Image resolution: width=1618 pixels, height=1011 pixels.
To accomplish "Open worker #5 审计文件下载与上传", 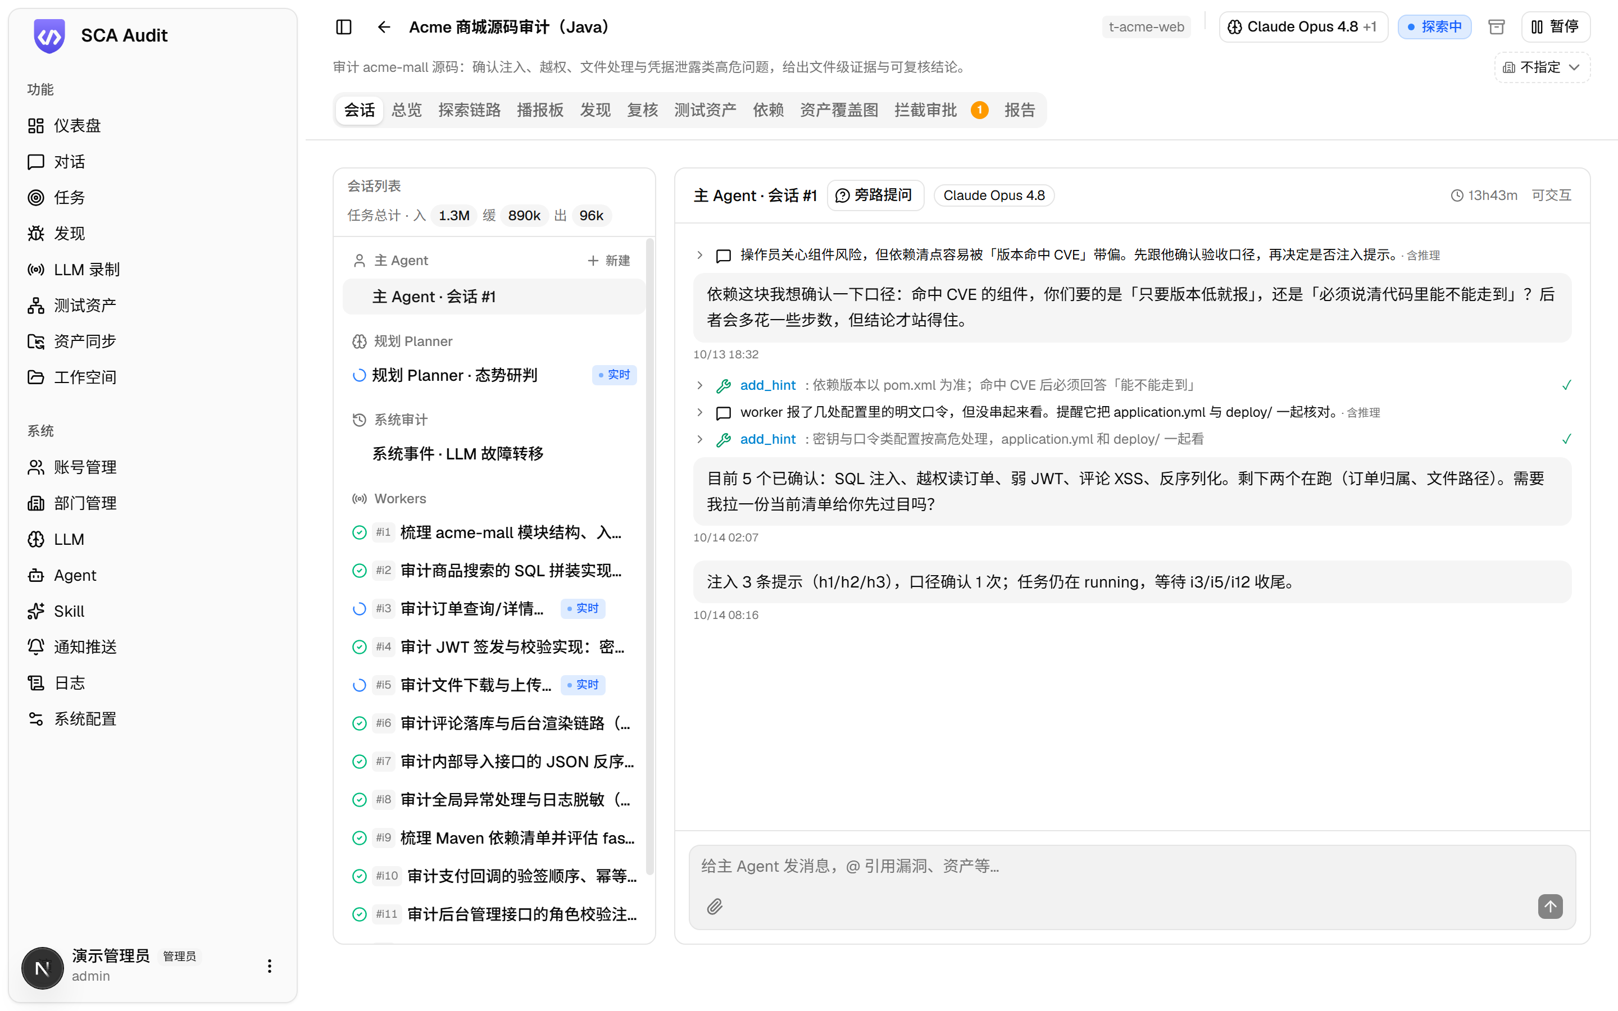I will click(x=493, y=685).
